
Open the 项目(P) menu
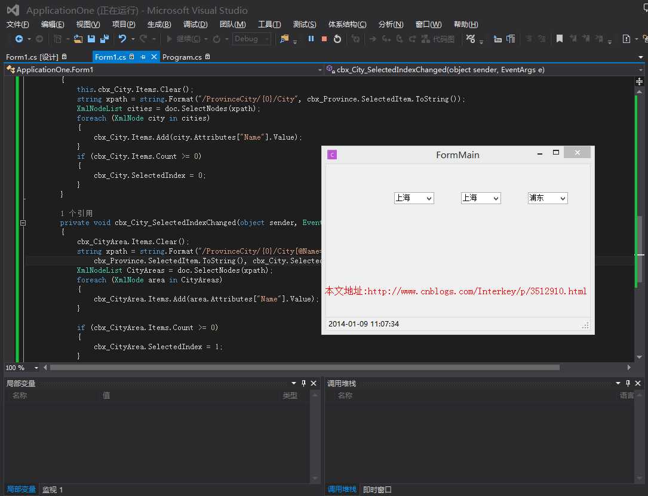pyautogui.click(x=124, y=24)
